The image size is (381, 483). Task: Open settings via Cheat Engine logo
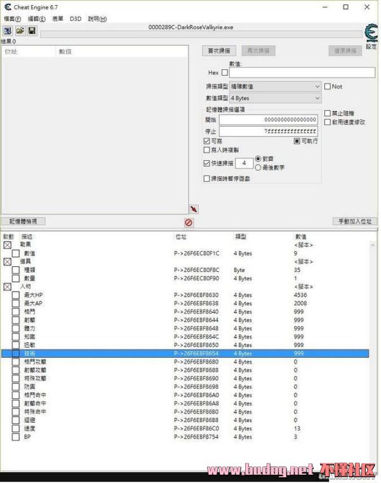tap(371, 33)
